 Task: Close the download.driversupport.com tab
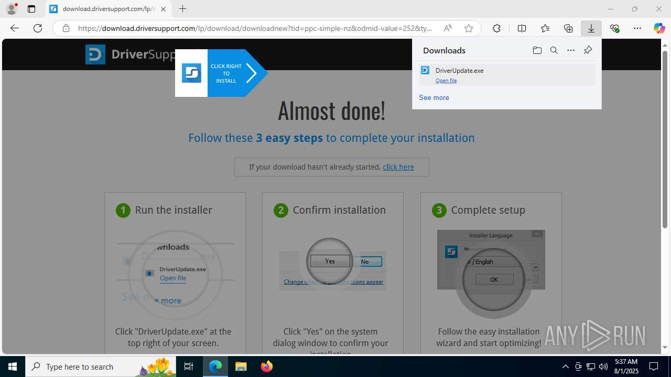coord(163,9)
